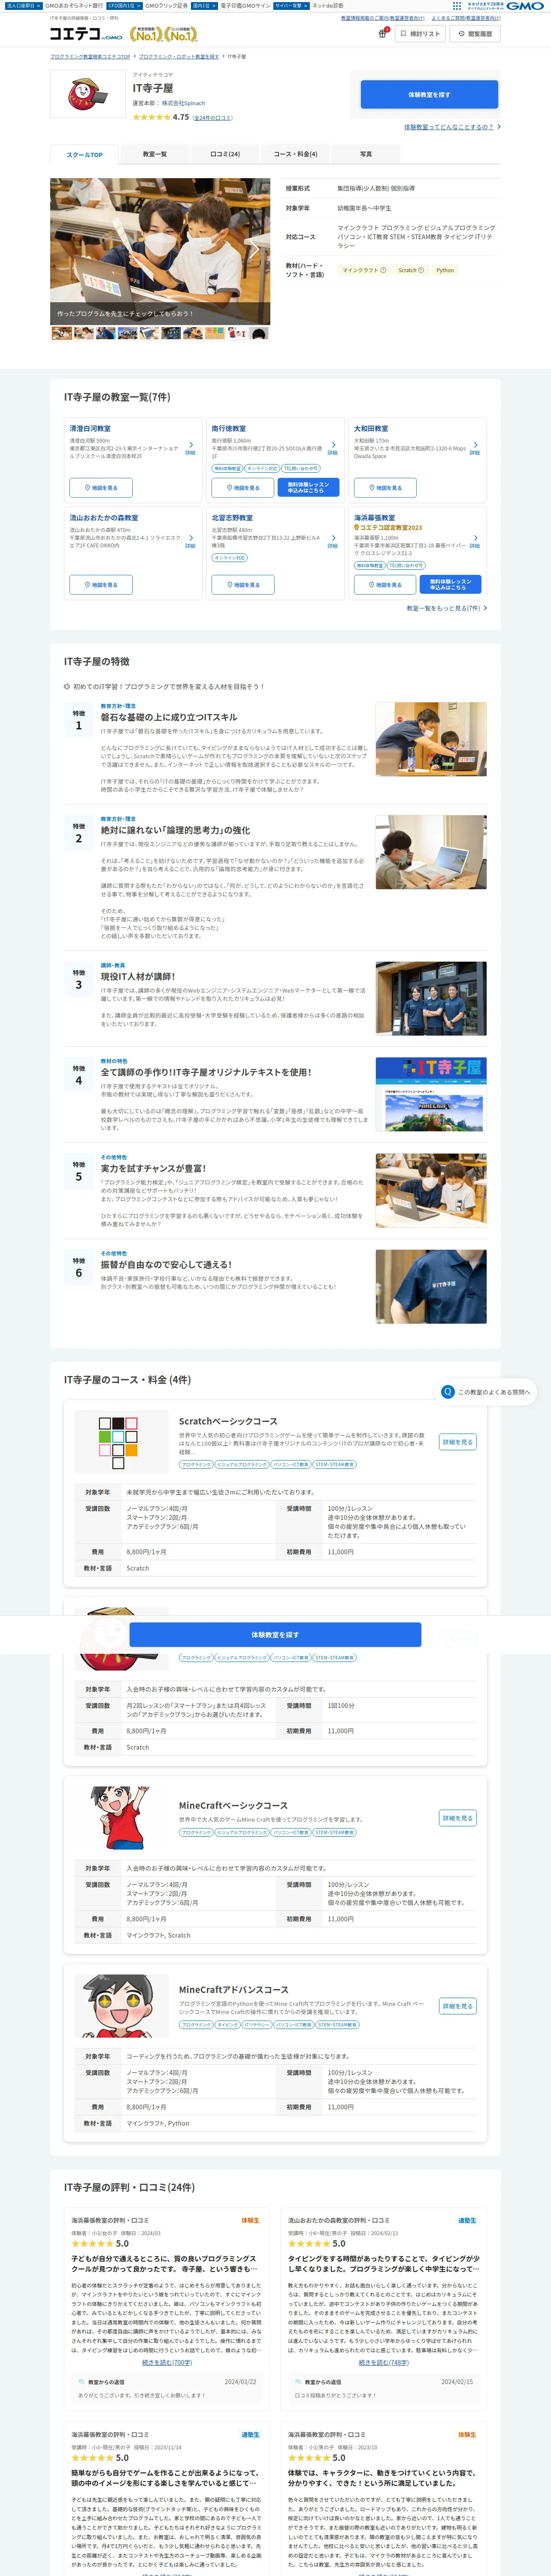Switch to the コース・料金(4) tab
The width and height of the screenshot is (551, 2576).
pyautogui.click(x=295, y=154)
